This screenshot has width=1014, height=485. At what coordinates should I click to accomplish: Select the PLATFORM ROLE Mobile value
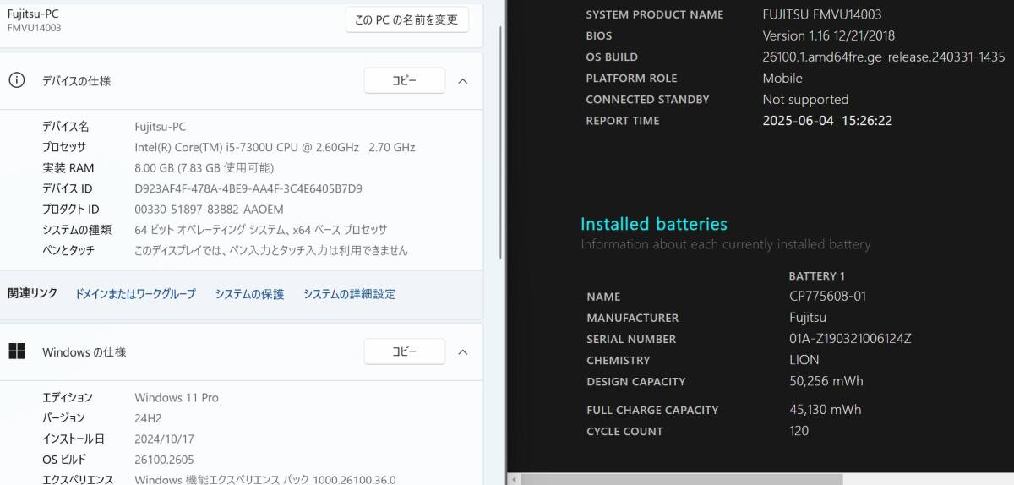(x=782, y=78)
